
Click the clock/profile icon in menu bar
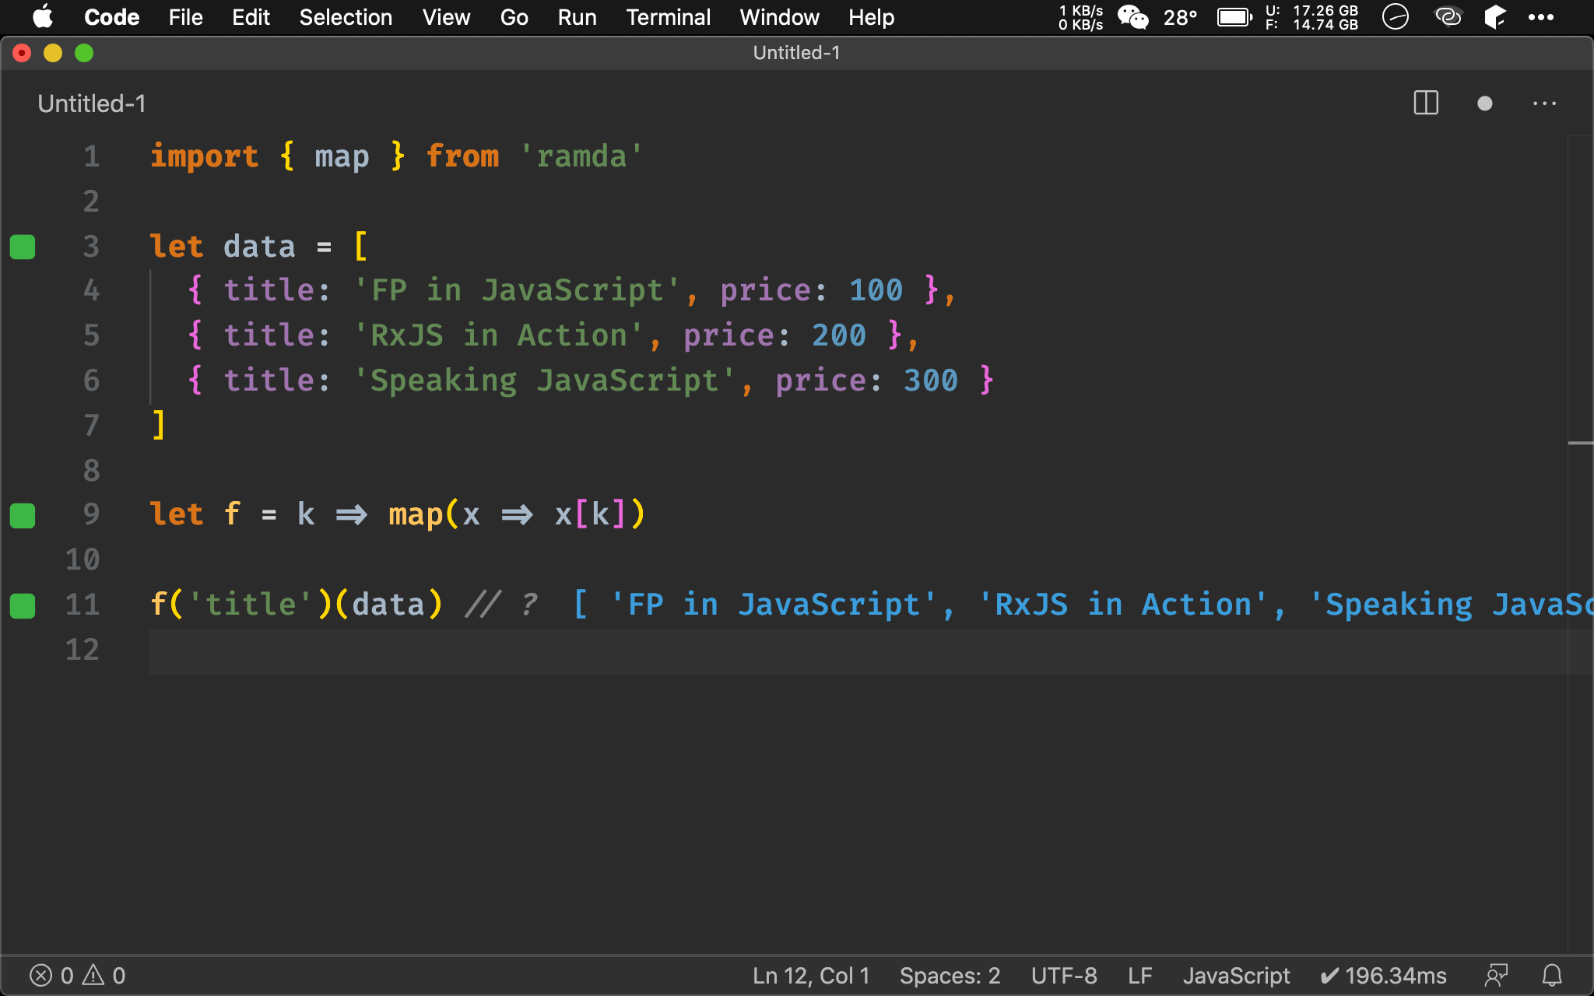pos(1394,16)
